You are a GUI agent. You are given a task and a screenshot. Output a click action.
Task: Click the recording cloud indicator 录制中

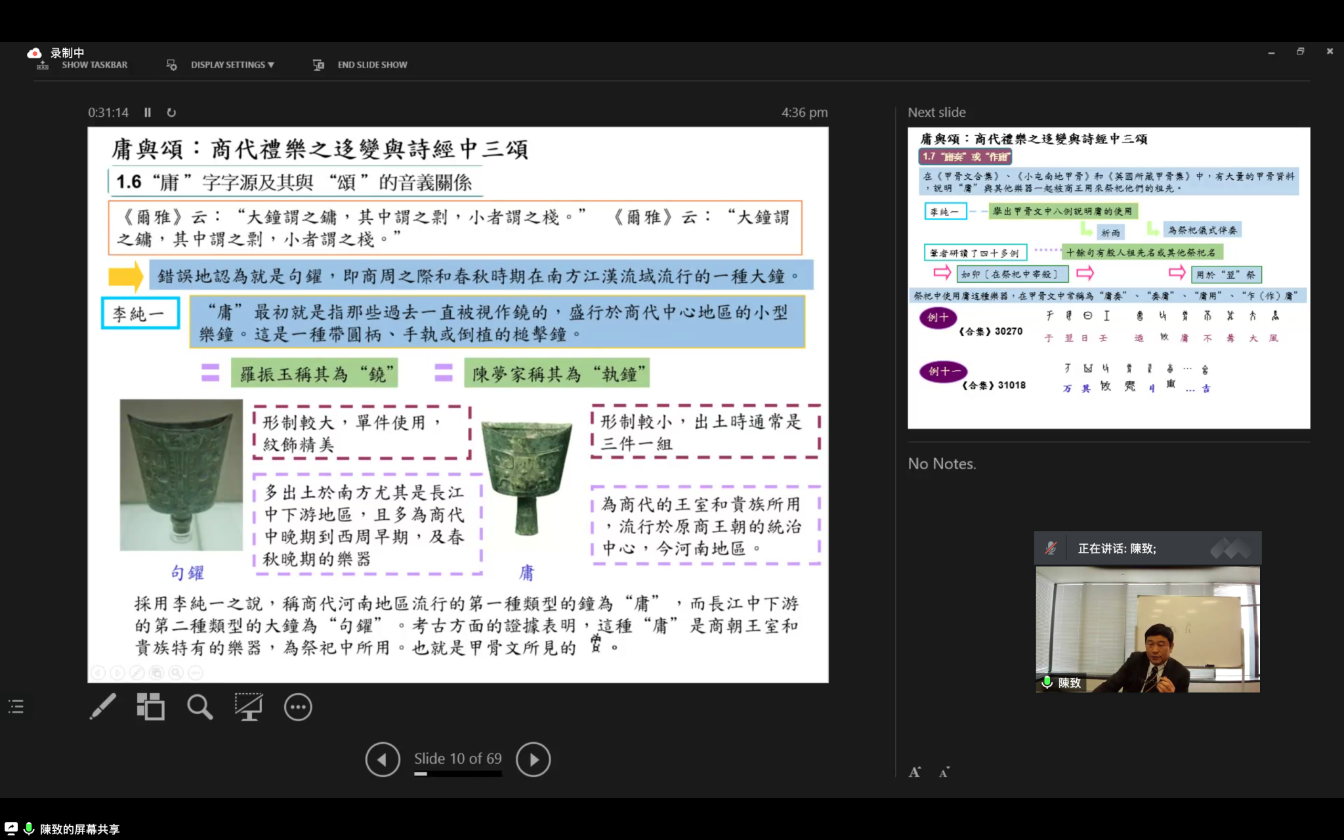[35, 52]
